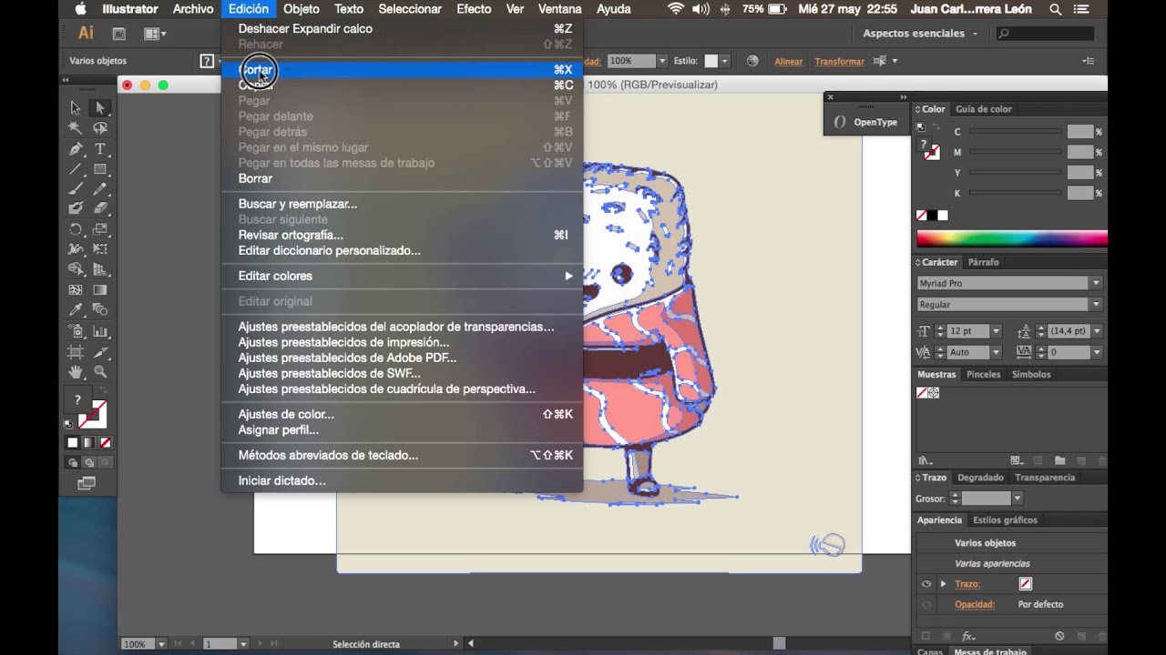Select the Hand tool
This screenshot has width=1166, height=655.
(76, 372)
